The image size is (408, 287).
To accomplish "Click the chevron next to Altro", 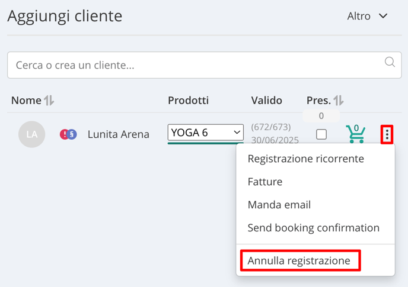I will pyautogui.click(x=383, y=16).
